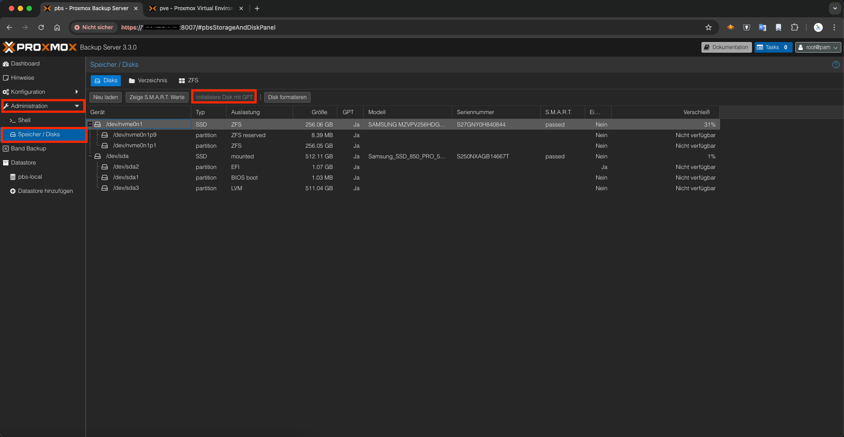This screenshot has width=844, height=437.
Task: Click the Hinweise notes icon
Action: tap(6, 77)
